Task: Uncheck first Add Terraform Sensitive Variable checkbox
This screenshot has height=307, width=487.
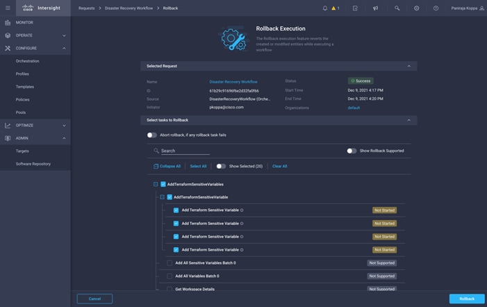Action: pyautogui.click(x=176, y=210)
